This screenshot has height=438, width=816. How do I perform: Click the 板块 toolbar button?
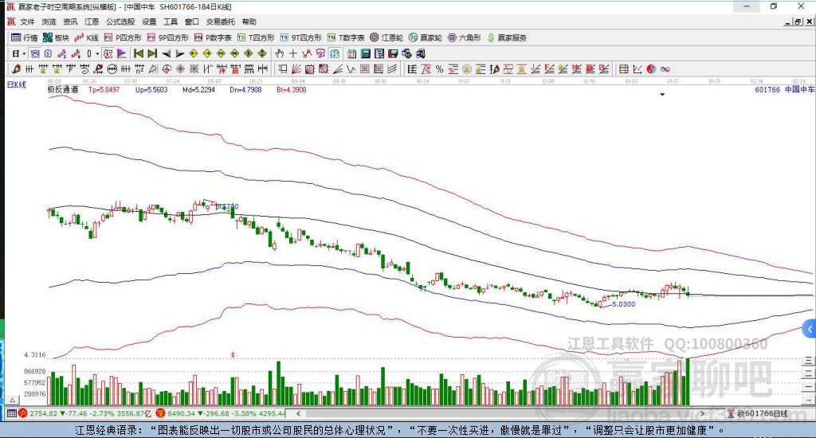pyautogui.click(x=57, y=37)
